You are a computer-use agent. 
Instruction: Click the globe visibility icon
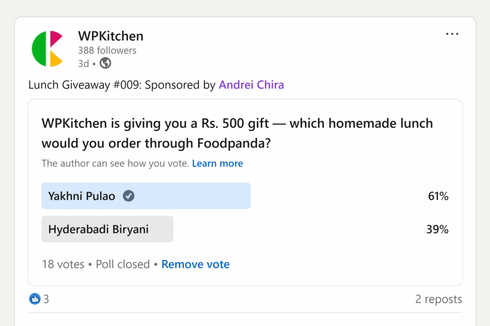(x=105, y=63)
